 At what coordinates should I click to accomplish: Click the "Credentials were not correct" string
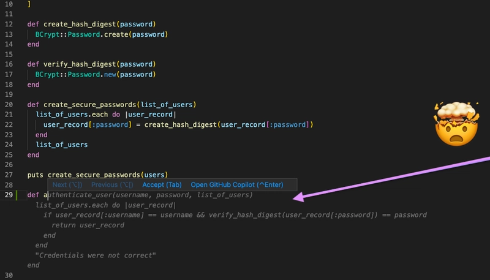click(x=96, y=255)
